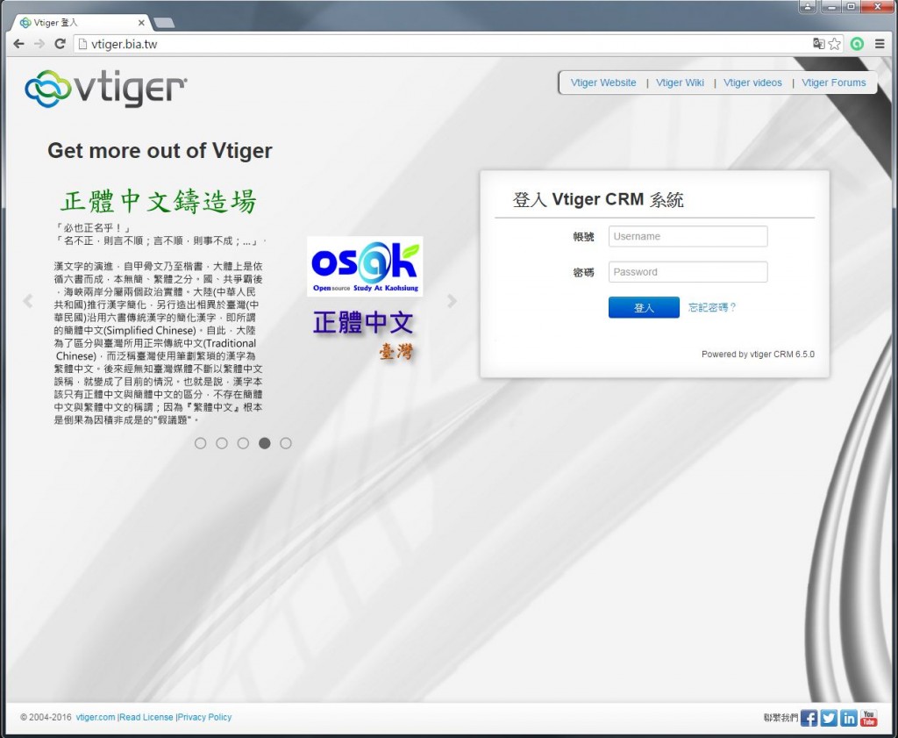898x738 pixels.
Task: Click purple 正體中文 graphic text
Action: pyautogui.click(x=363, y=323)
